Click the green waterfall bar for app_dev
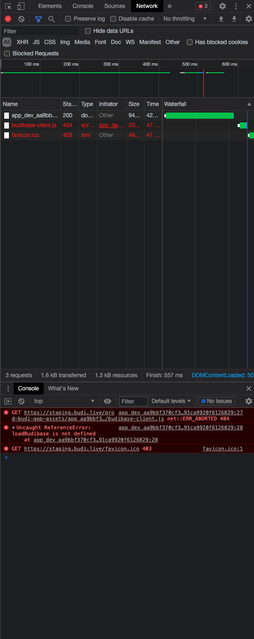Image resolution: width=254 pixels, height=639 pixels. [200, 115]
